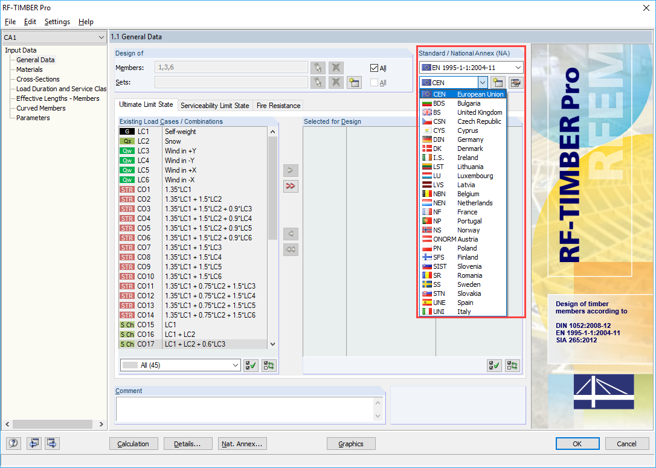The height and width of the screenshot is (468, 656).
Task: Collapse the CEN national annex dropdown
Action: pyautogui.click(x=483, y=82)
